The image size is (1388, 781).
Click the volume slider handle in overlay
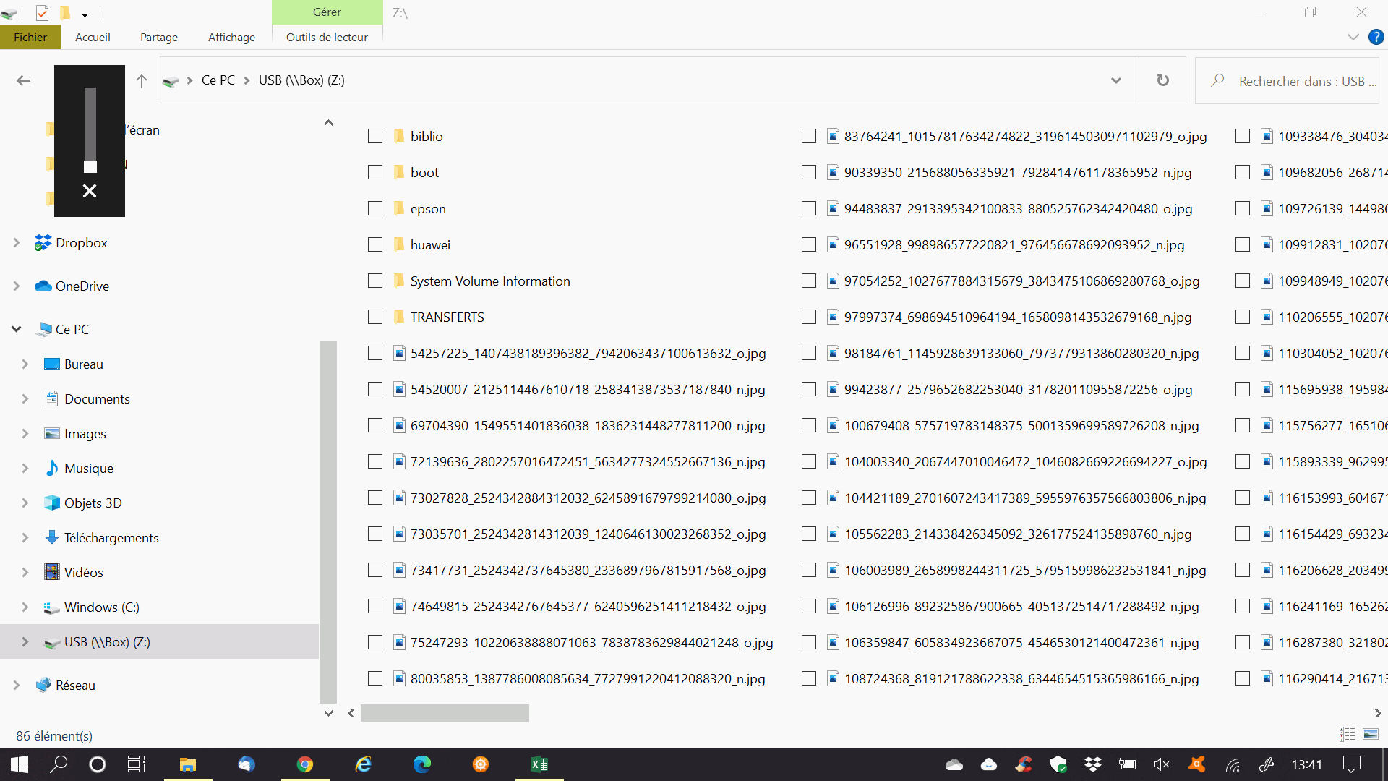90,167
